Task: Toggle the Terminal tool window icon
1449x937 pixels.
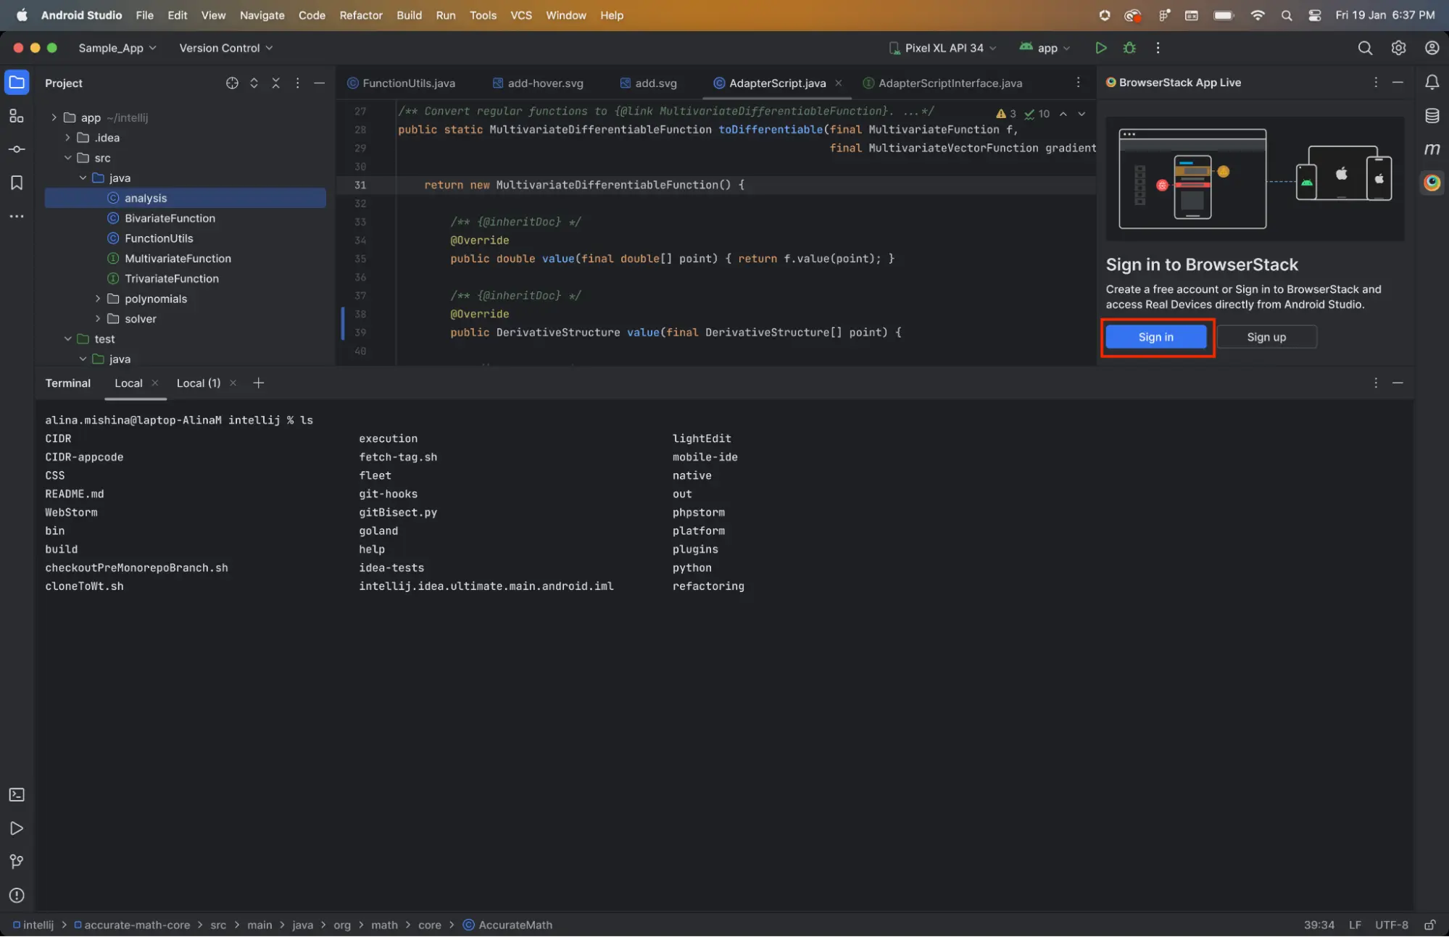Action: click(x=17, y=795)
